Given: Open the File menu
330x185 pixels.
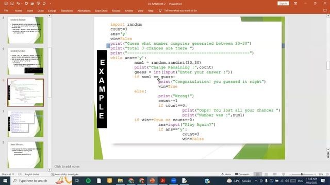Looking at the screenshot, I should coord(6,10).
